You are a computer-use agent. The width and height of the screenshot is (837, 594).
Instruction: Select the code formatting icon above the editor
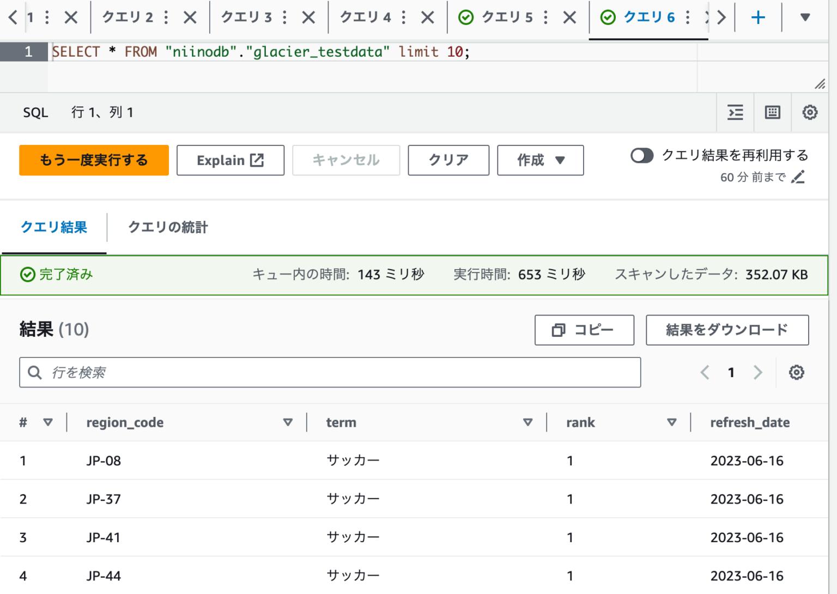click(735, 112)
